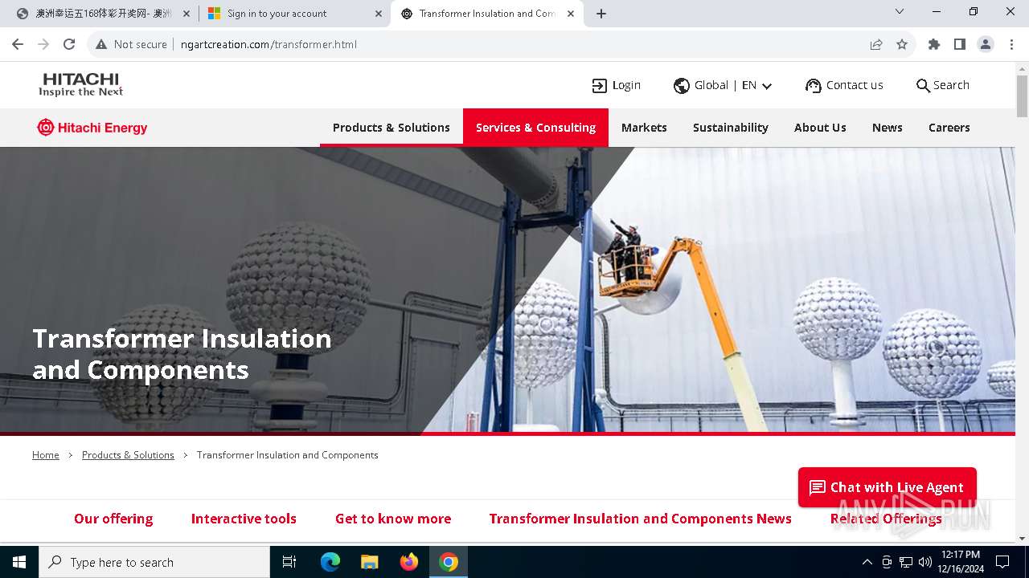Click the Home breadcrumb link
The image size is (1029, 578).
coord(46,455)
